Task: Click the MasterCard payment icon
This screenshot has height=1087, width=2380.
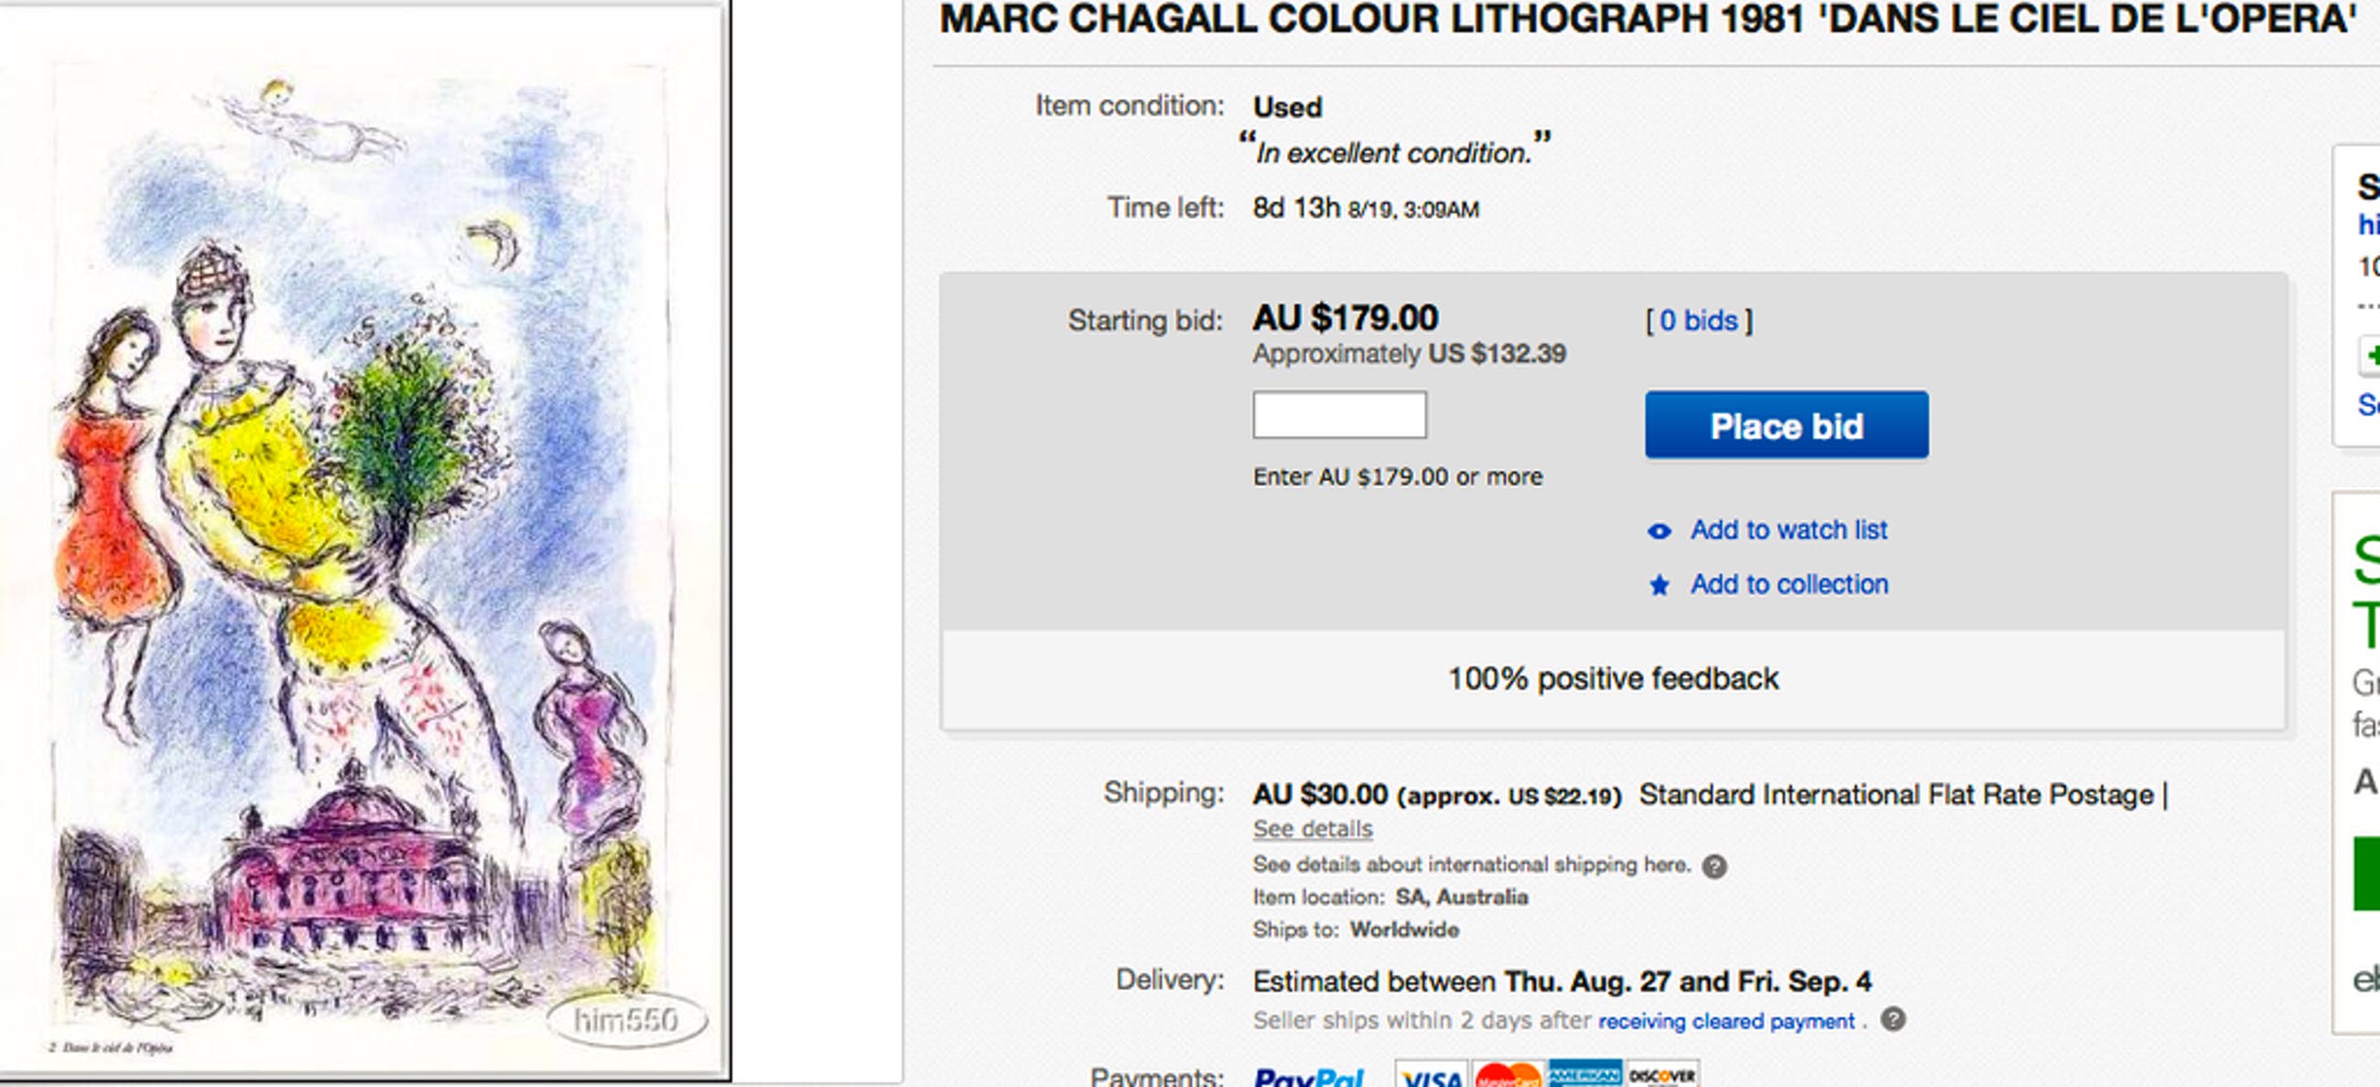Action: point(1508,1077)
